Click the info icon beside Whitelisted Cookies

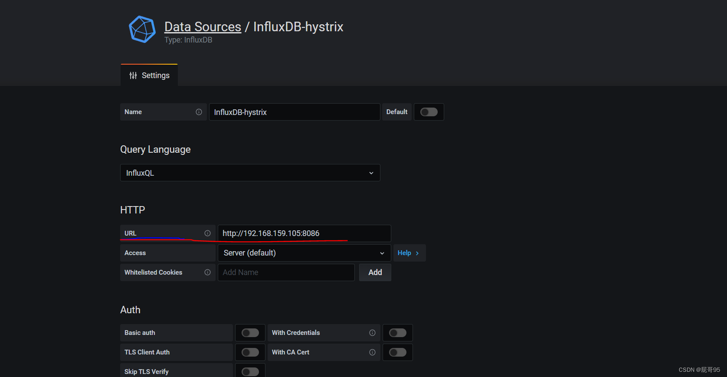[x=207, y=272]
